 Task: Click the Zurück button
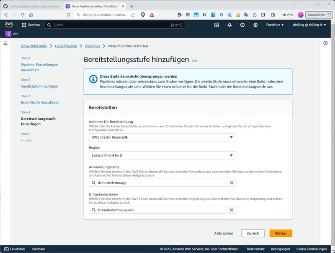[x=253, y=233]
